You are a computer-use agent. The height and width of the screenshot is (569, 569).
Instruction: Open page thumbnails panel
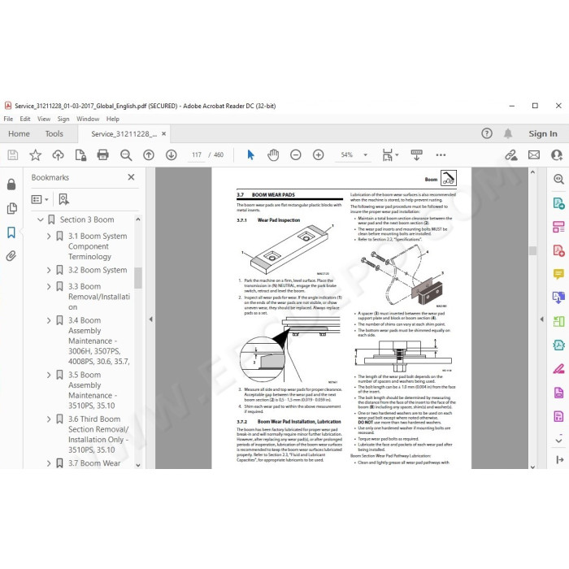(x=11, y=208)
